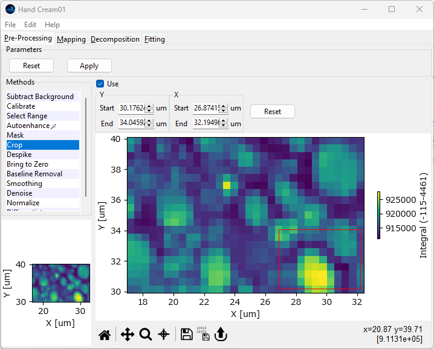The width and height of the screenshot is (434, 349).
Task: Click the crosshair cursor tool
Action: click(163, 335)
